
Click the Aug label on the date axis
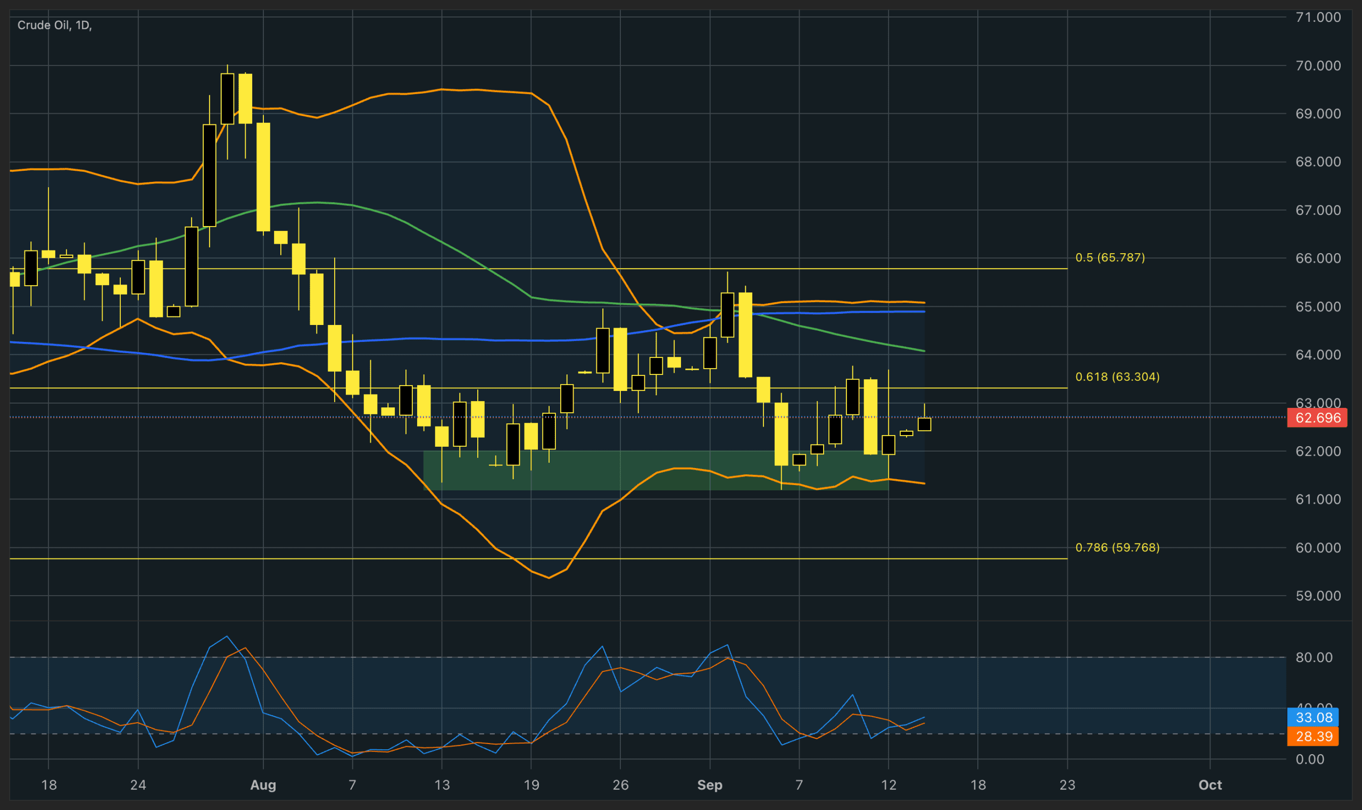(263, 785)
